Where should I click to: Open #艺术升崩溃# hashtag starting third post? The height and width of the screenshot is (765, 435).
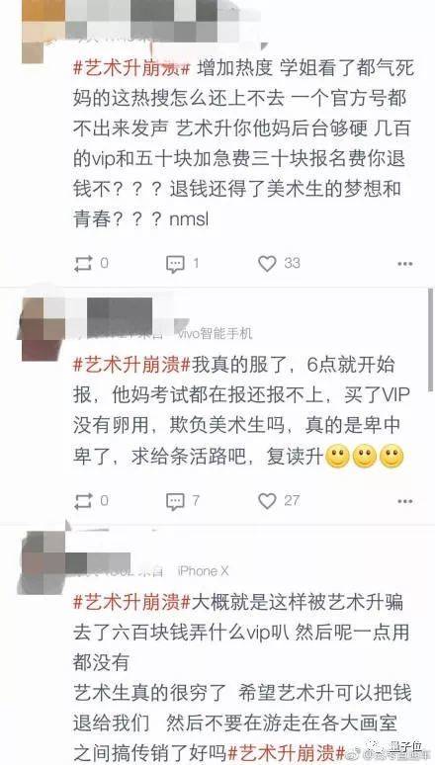click(131, 603)
